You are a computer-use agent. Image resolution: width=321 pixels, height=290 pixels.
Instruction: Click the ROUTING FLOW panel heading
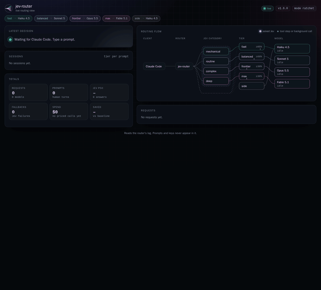pos(151,31)
